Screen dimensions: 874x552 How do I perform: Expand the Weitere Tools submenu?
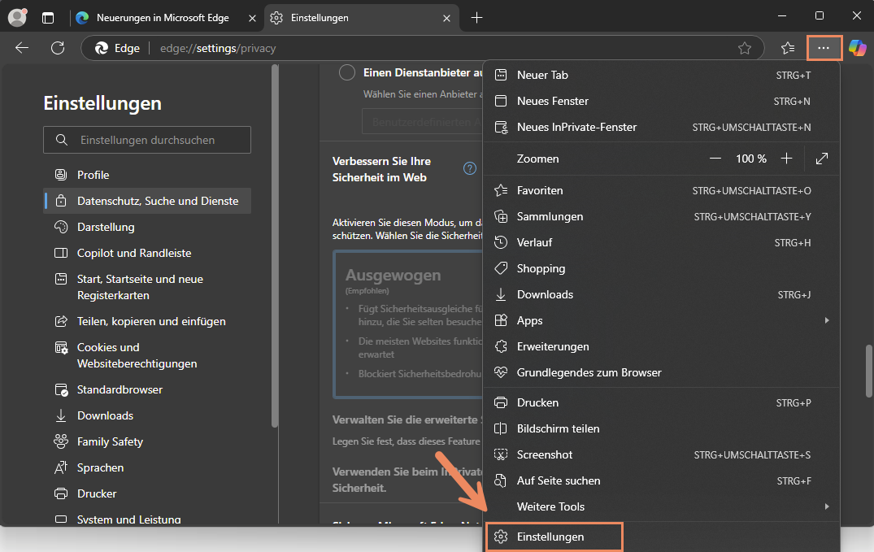[661, 506]
